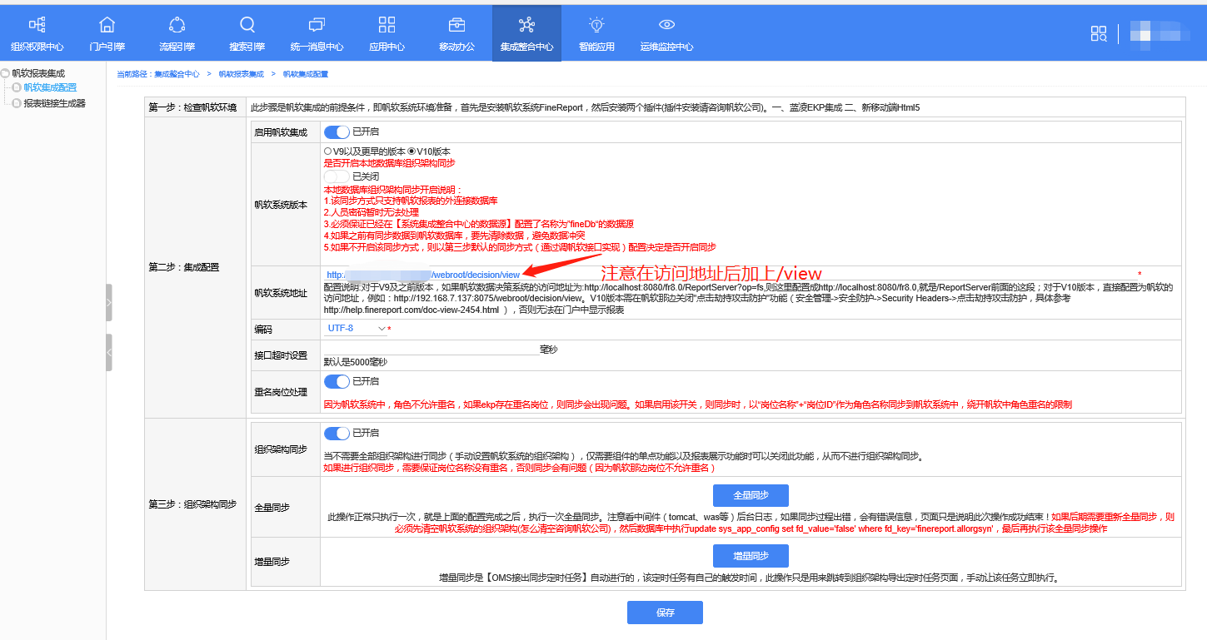Enable the 本地数据库组织架构同步 switch
Image resolution: width=1207 pixels, height=640 pixels.
(337, 176)
